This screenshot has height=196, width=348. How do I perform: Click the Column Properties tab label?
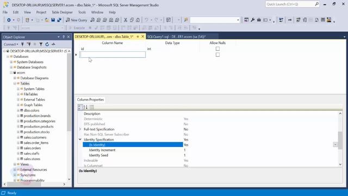click(90, 100)
